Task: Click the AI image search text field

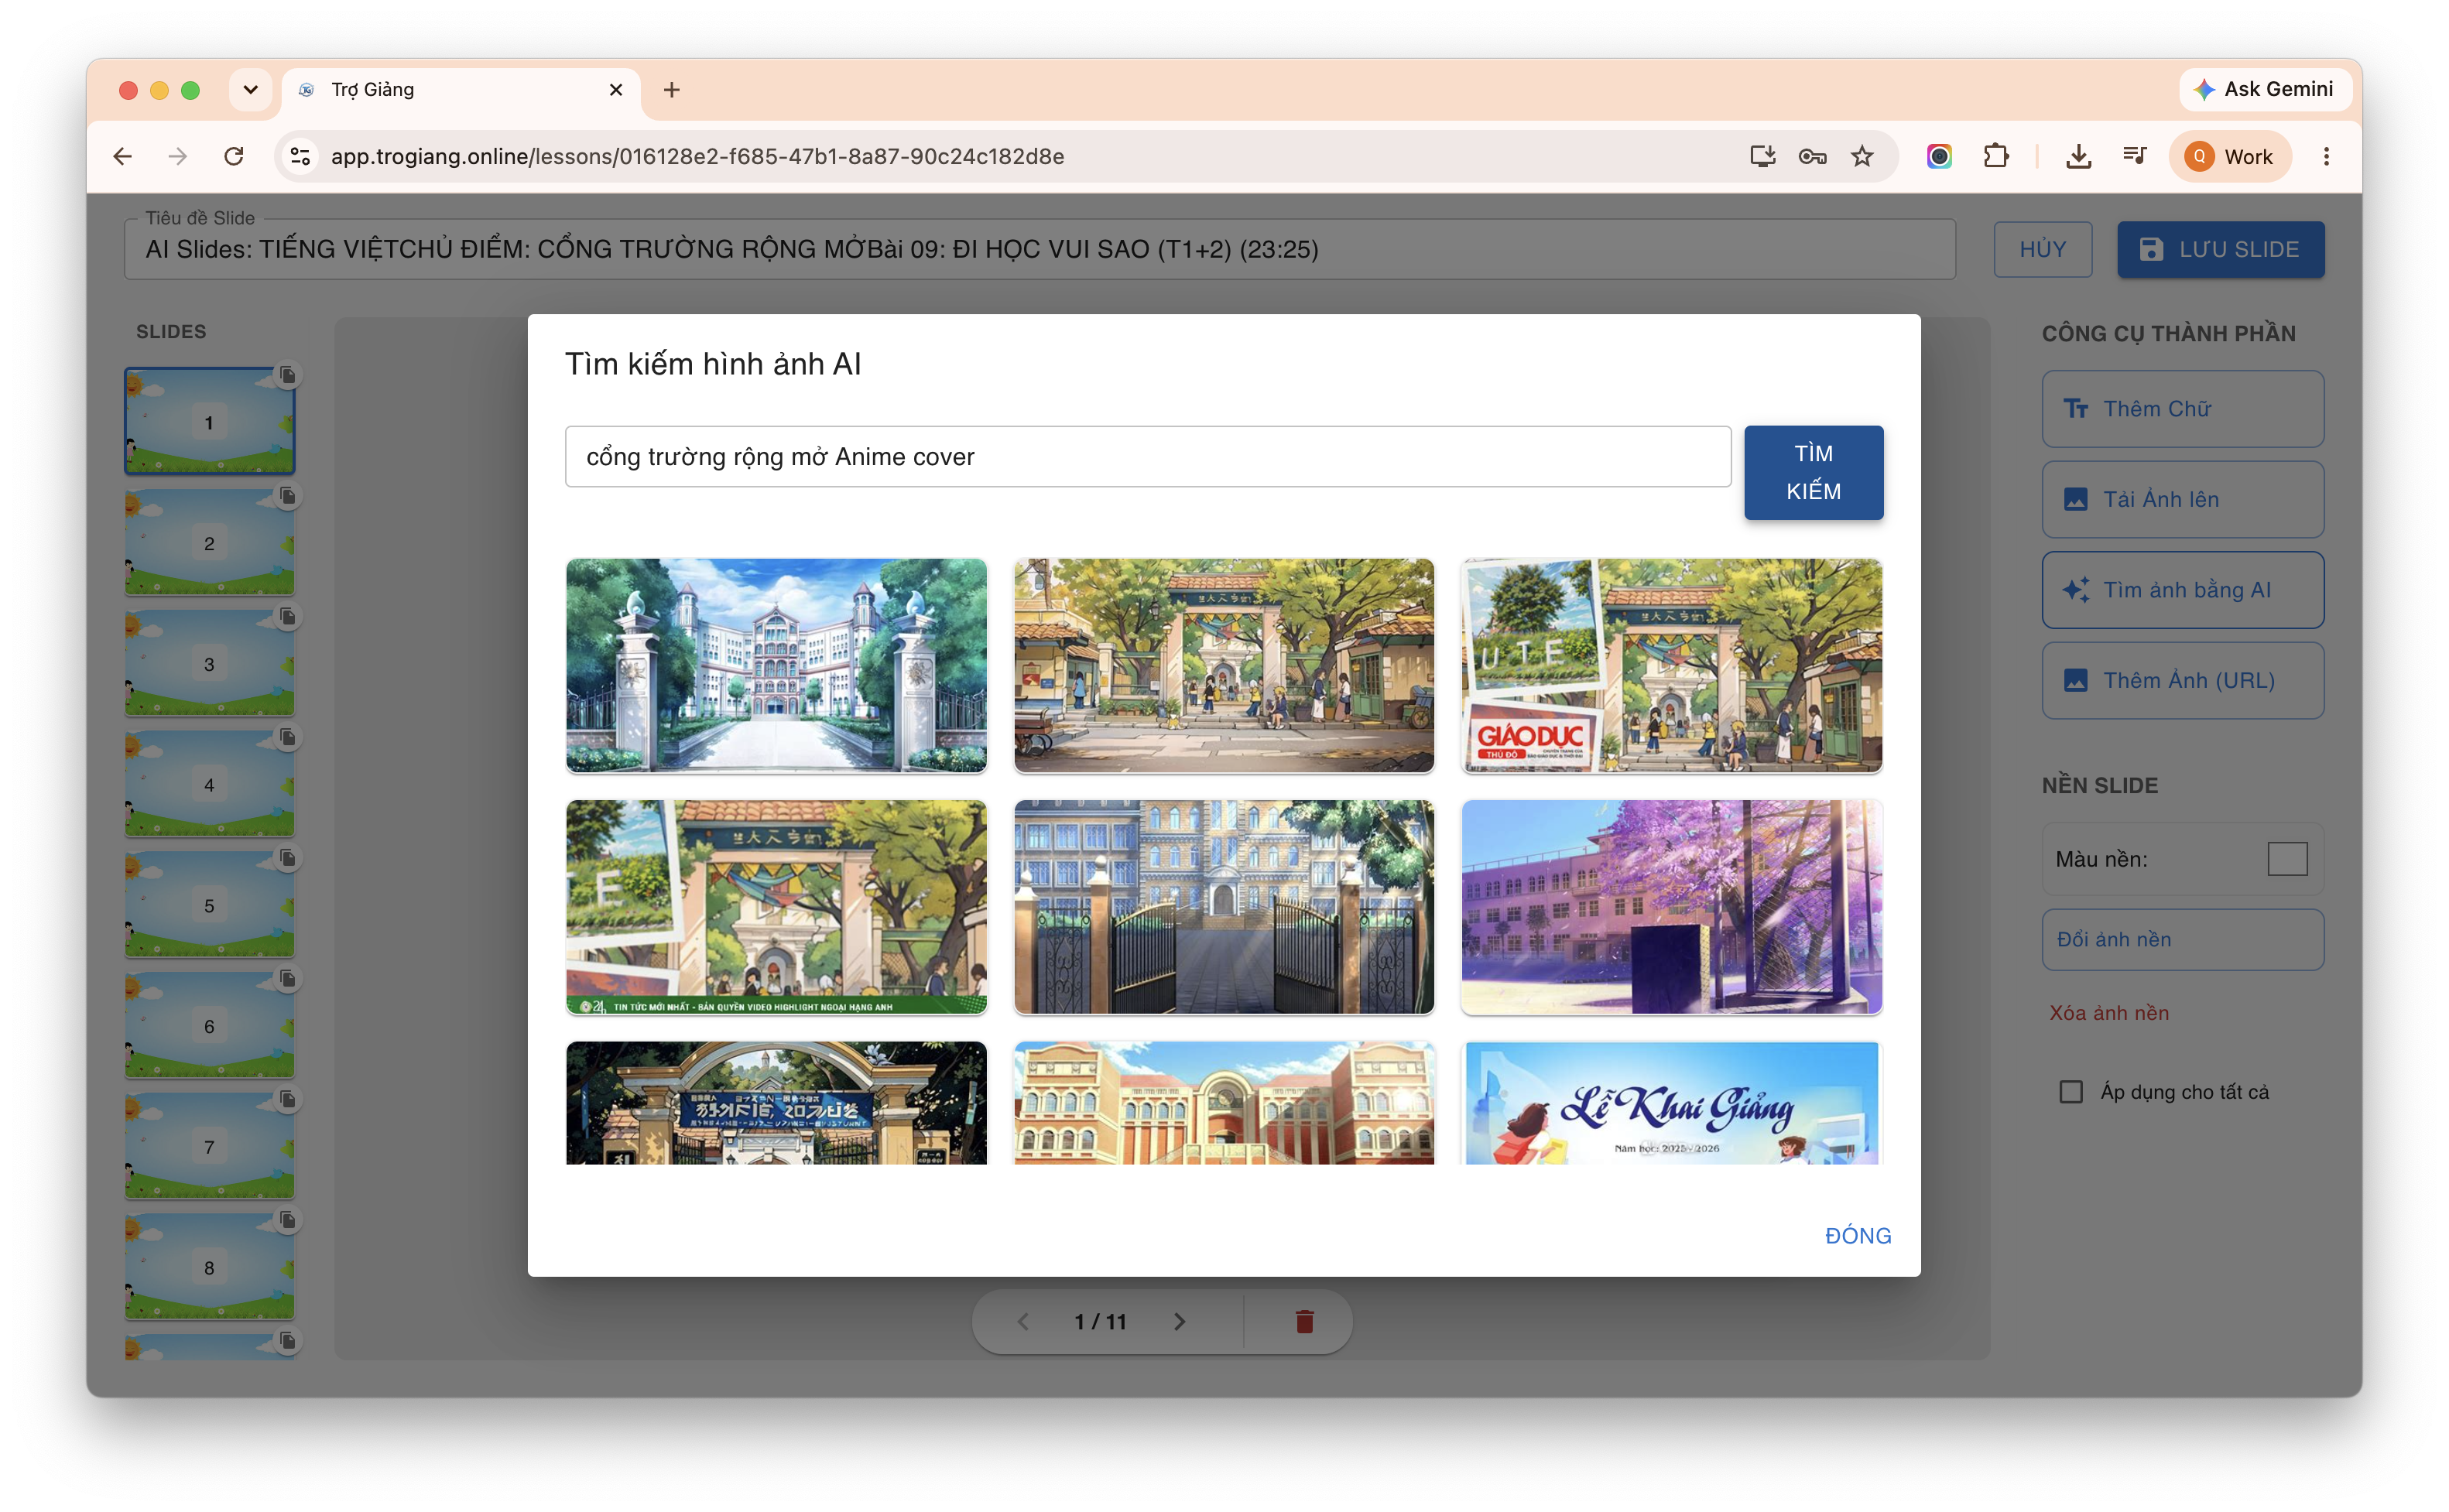Action: [1148, 457]
